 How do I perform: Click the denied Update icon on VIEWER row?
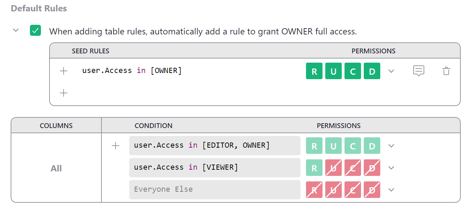click(333, 168)
